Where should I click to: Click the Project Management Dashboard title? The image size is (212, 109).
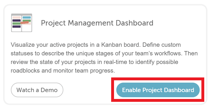click(97, 23)
